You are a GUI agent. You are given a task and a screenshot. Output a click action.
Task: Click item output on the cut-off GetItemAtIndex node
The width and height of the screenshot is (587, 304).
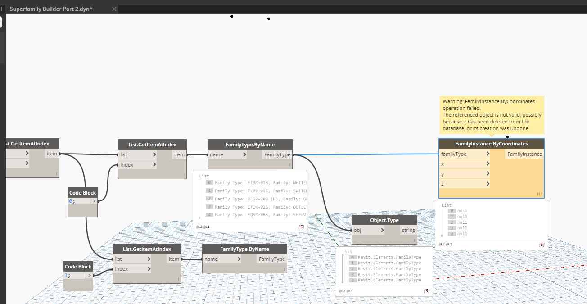pyautogui.click(x=52, y=154)
